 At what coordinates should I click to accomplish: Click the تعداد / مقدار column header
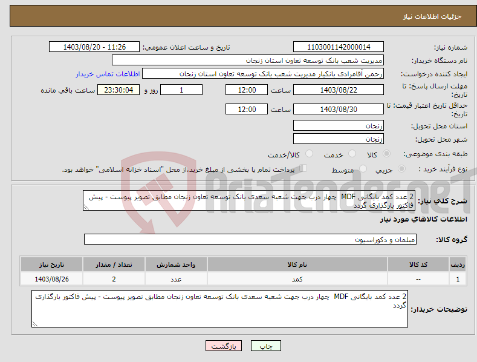point(114,265)
